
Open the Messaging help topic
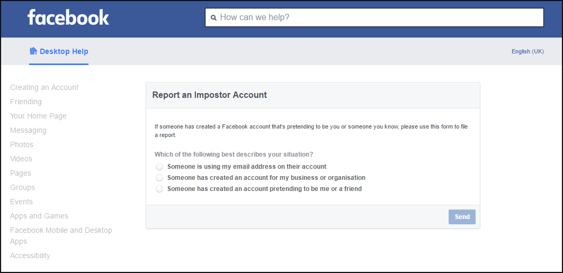pyautogui.click(x=29, y=131)
